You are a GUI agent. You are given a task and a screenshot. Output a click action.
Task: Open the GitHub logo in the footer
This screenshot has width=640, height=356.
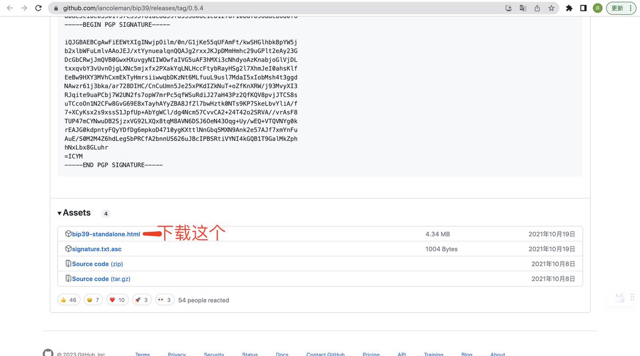pos(48,353)
